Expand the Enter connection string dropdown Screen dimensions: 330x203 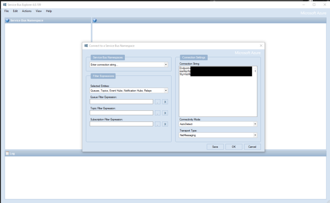[x=166, y=65]
